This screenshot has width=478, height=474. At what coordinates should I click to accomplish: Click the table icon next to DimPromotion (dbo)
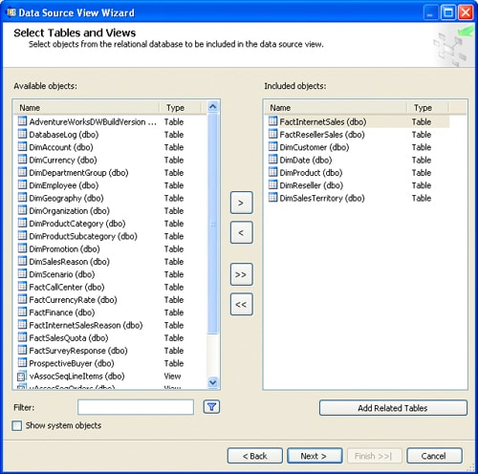[x=22, y=248]
